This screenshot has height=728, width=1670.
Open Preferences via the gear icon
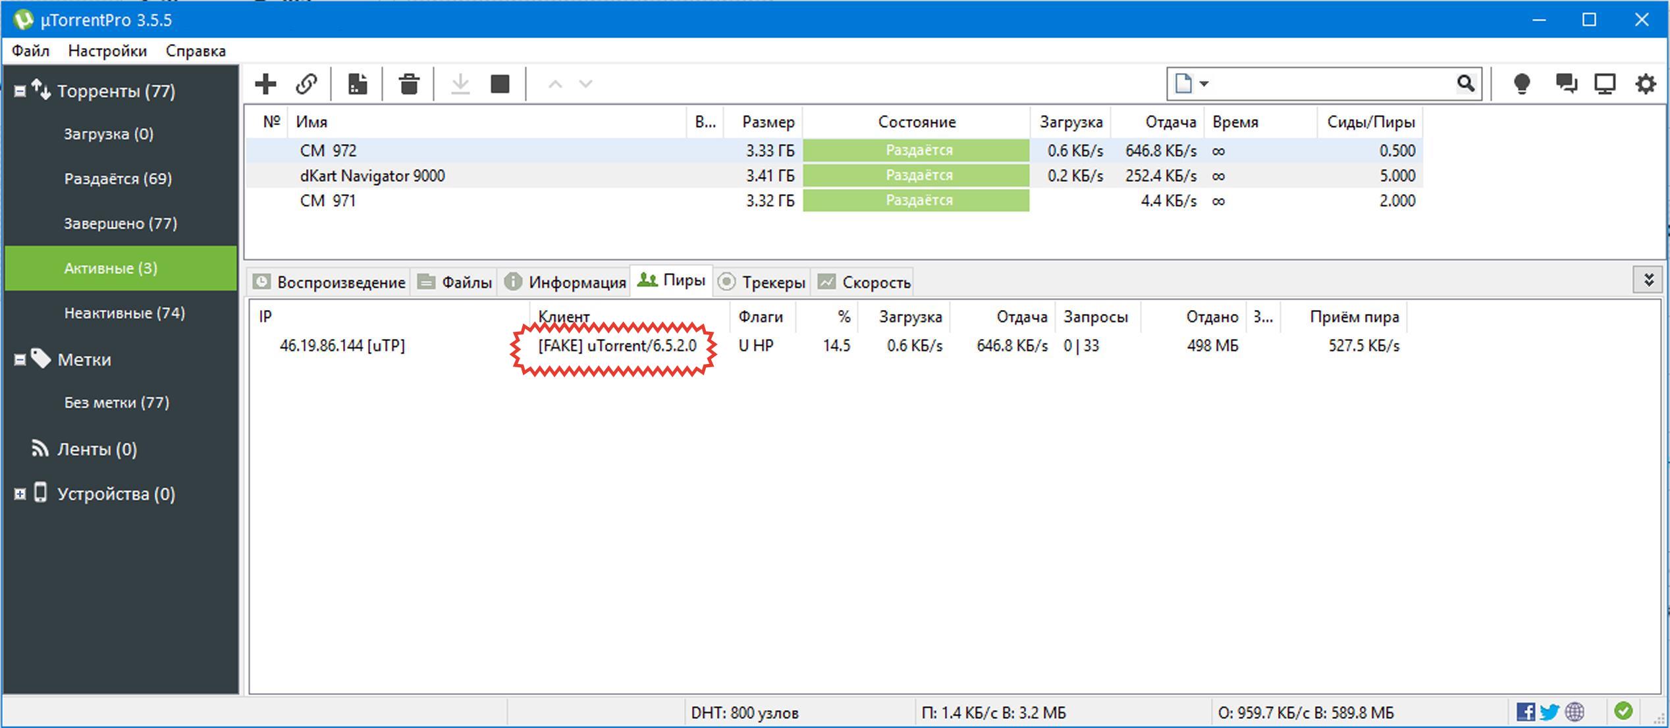(1646, 84)
